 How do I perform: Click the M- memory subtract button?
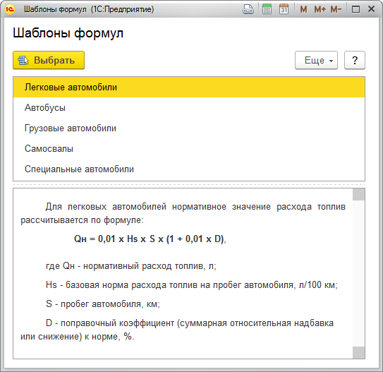[336, 10]
